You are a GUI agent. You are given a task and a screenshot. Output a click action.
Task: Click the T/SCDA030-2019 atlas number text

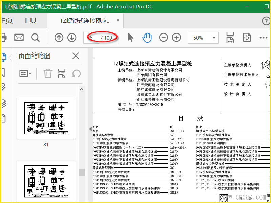pyautogui.click(x=149, y=105)
